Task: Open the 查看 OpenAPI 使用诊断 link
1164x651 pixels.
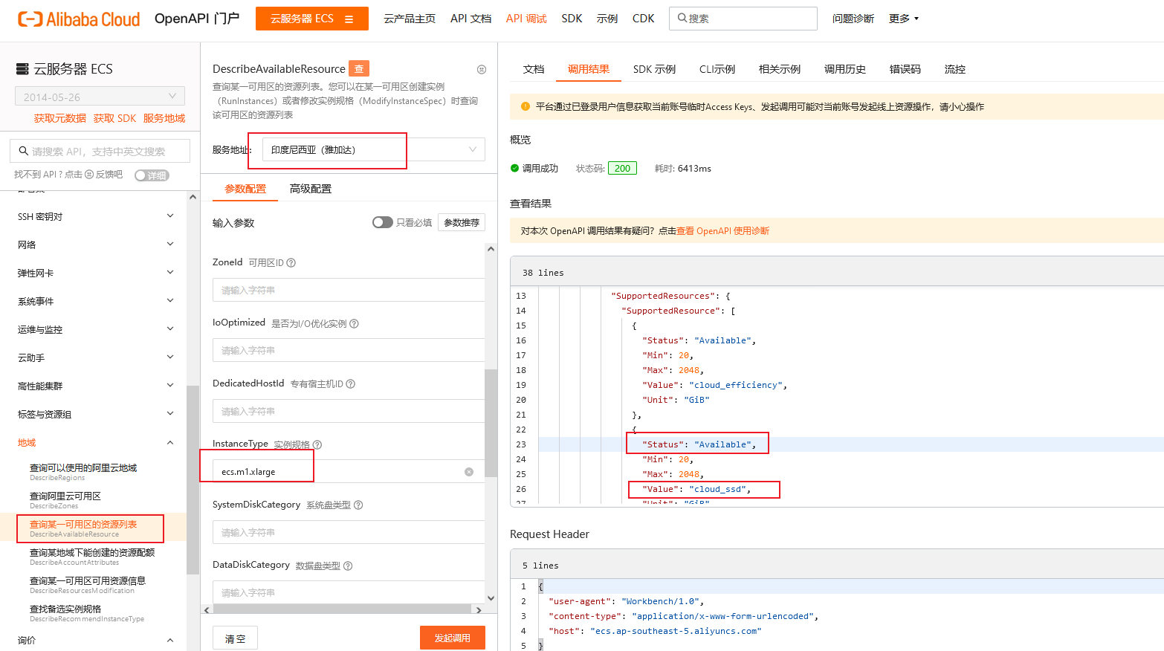Action: tap(722, 231)
